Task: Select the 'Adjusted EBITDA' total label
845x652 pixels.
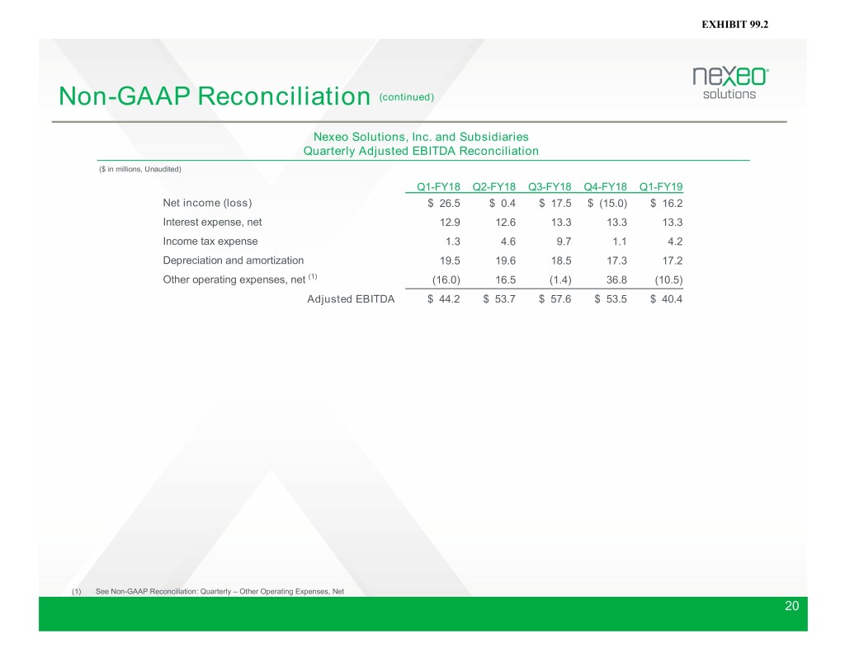Action: click(x=351, y=299)
